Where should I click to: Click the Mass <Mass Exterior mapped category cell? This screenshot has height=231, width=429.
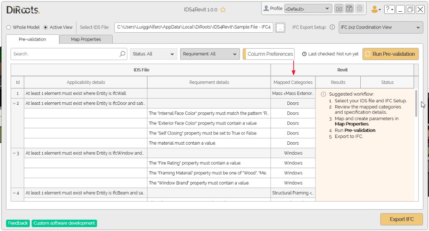(293, 93)
